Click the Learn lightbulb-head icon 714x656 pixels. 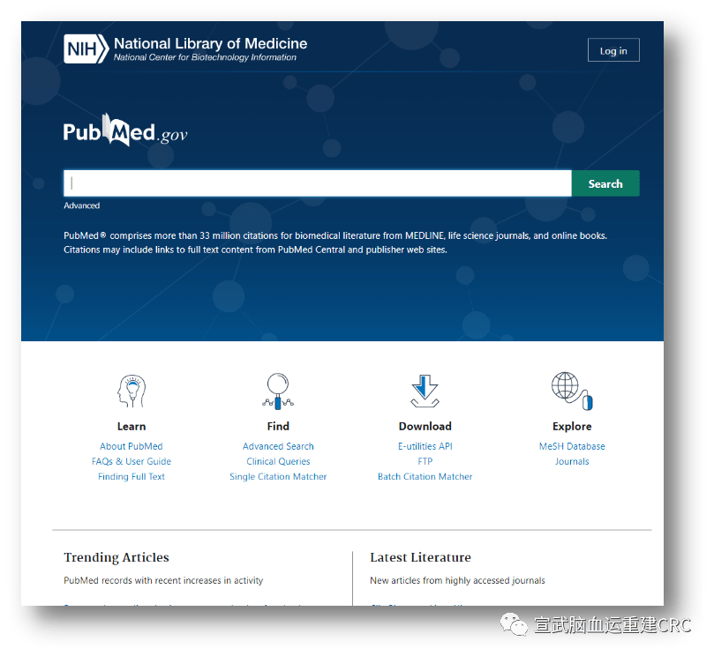point(131,391)
